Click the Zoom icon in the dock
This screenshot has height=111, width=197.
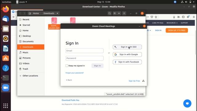click(6, 88)
